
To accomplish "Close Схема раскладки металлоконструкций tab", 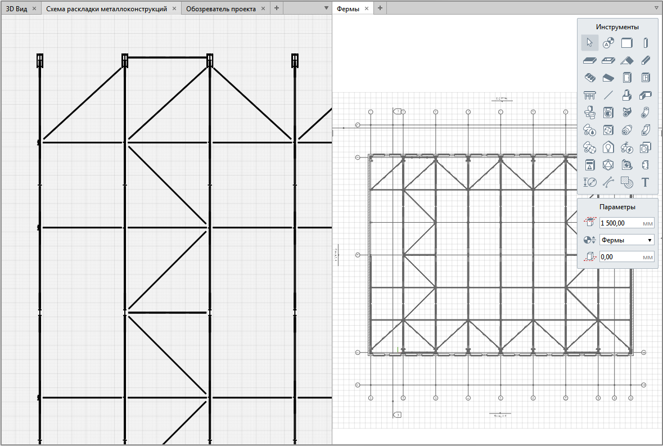I will [174, 8].
